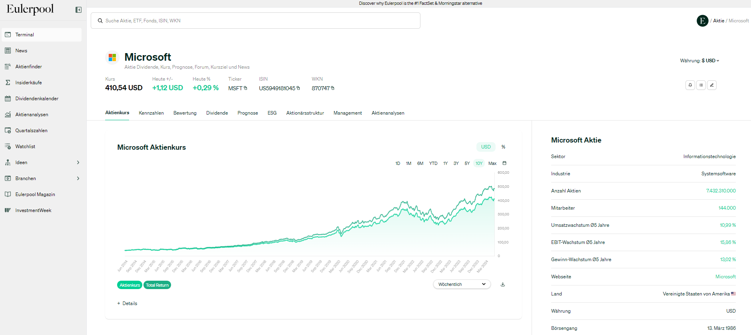Switch to the Prognose tab
Image resolution: width=751 pixels, height=335 pixels.
pos(248,113)
